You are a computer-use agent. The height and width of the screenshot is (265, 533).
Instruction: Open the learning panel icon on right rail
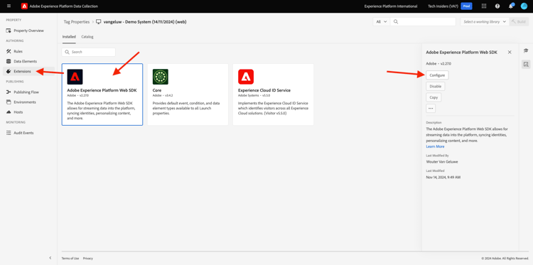526,50
